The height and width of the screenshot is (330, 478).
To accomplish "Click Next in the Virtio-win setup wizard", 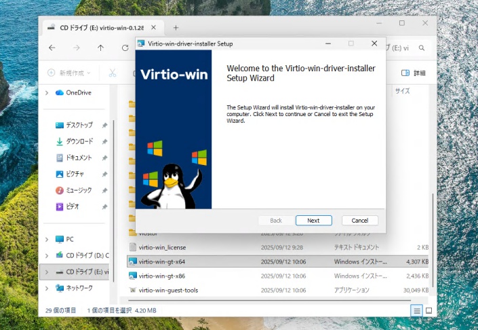I will 313,221.
